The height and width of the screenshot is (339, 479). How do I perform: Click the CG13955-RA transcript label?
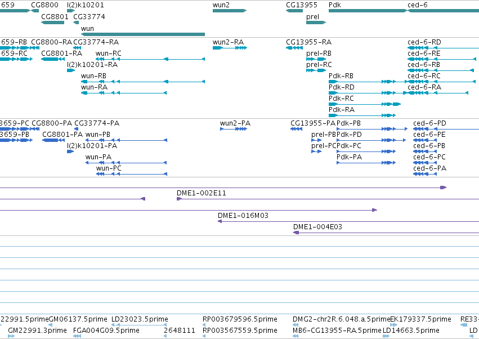(x=309, y=42)
